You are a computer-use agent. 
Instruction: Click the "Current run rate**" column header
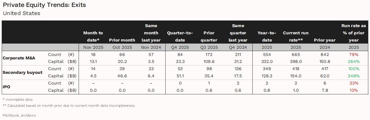pos(295,37)
